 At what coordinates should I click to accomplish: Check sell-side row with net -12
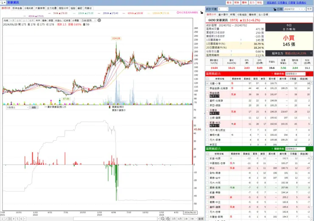pos(207,159)
